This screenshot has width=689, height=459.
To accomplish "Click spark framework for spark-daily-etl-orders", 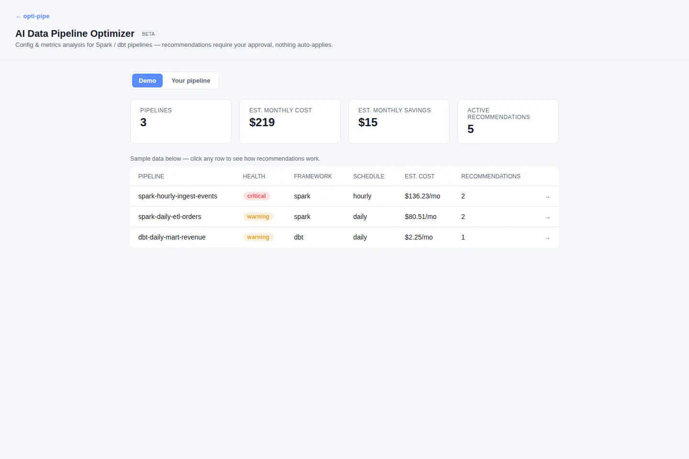I will [x=302, y=217].
